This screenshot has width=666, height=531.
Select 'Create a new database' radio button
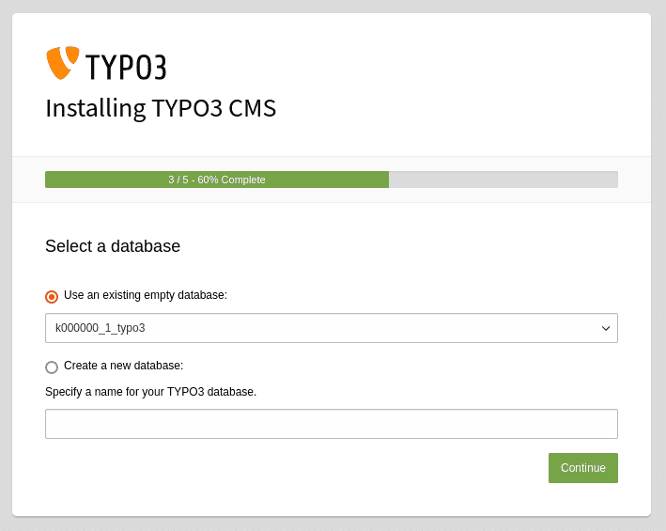point(52,367)
